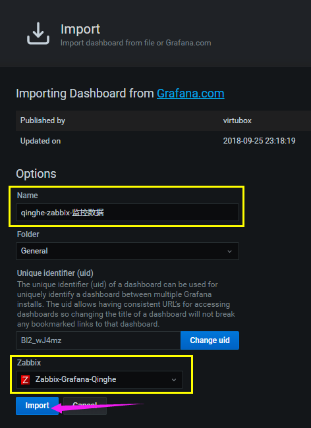Click the red Zabbix Z icon
Screen dimensions: 311x428
pyautogui.click(x=26, y=380)
